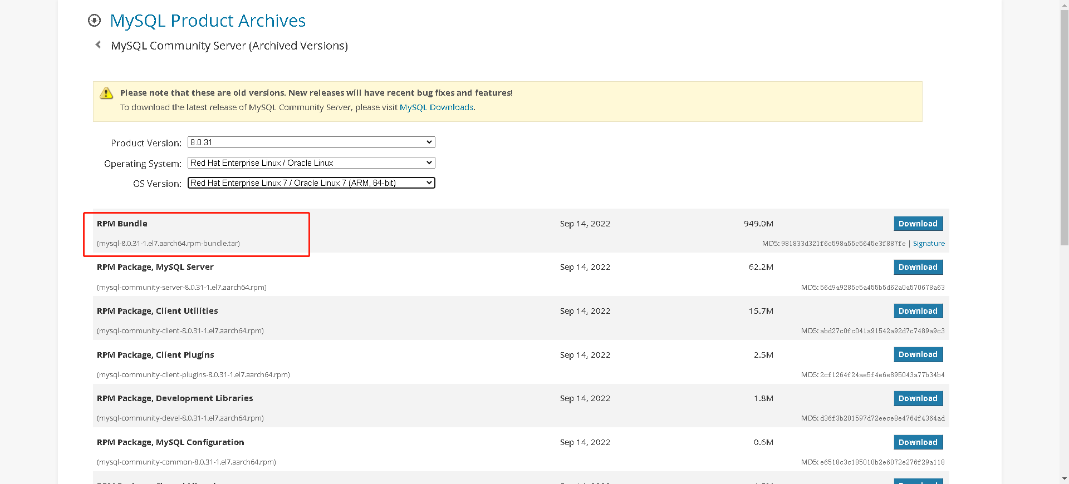Select 'RPM Package, MySQL Configuration' title
Image resolution: width=1069 pixels, height=484 pixels.
[x=170, y=442]
